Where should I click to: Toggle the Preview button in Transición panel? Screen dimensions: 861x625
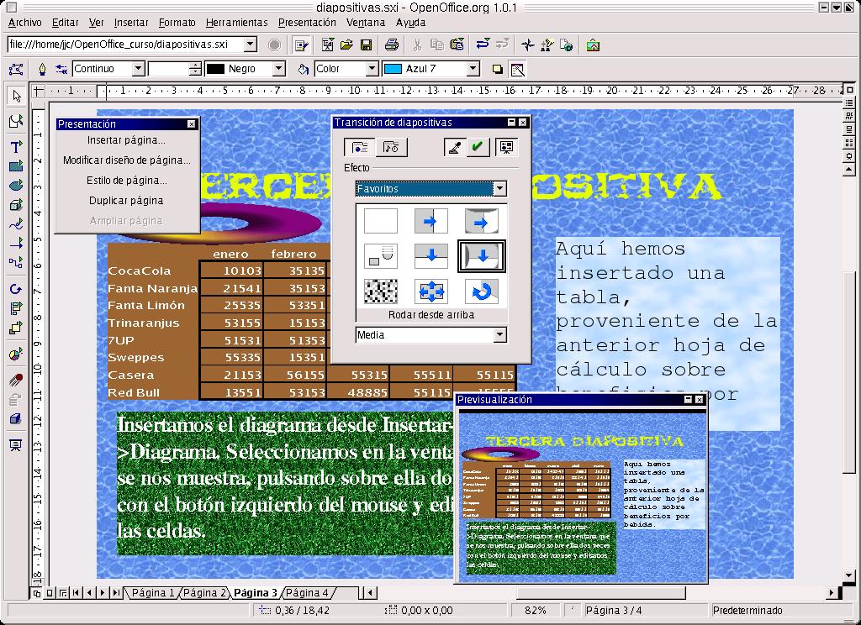[x=507, y=147]
